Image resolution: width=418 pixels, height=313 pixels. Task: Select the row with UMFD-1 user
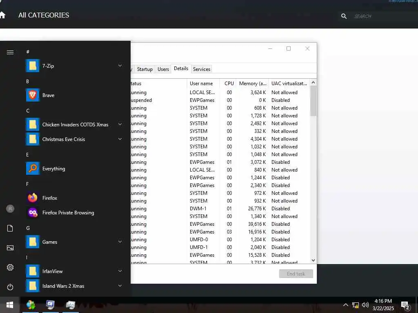[x=220, y=247]
